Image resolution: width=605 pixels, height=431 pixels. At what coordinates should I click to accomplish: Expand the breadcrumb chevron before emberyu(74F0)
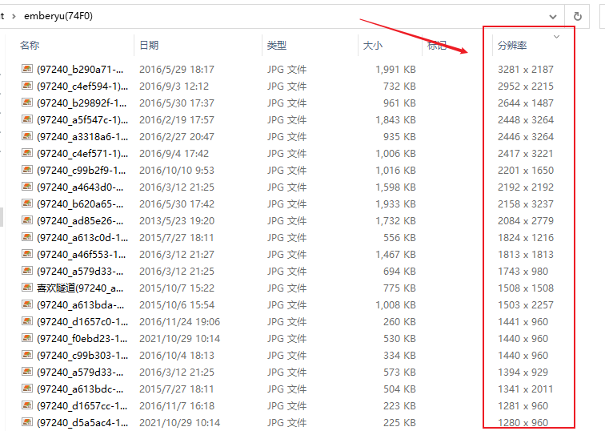[14, 16]
